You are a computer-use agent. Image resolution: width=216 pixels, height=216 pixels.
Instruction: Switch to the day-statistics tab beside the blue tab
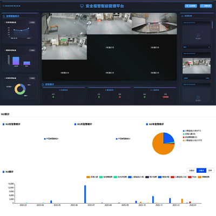coord(192,170)
